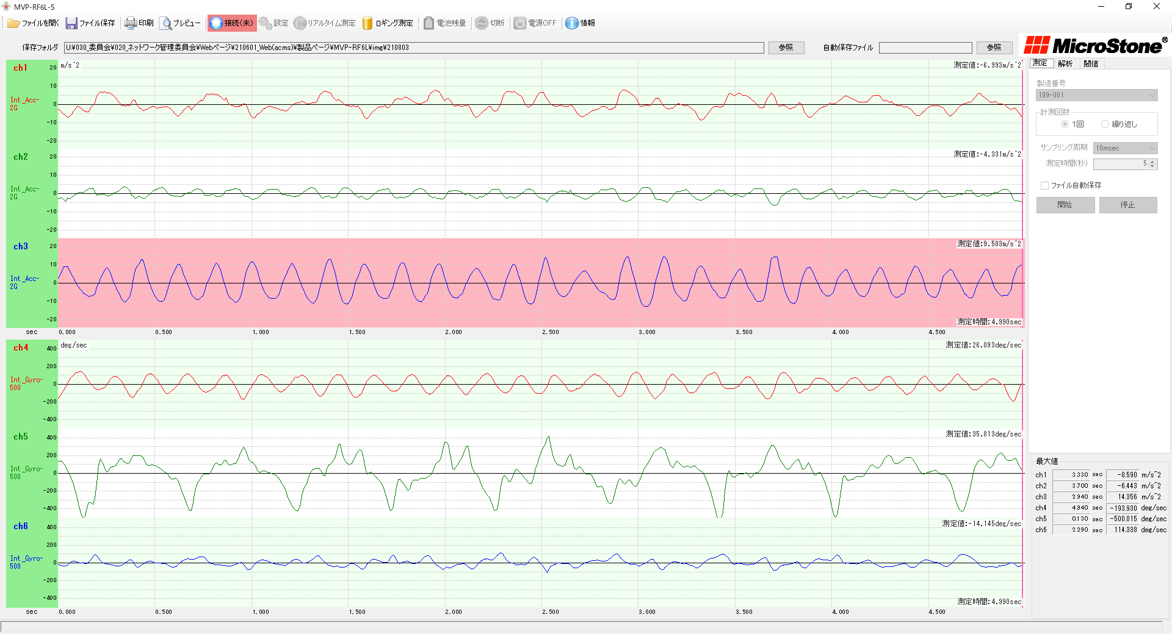1172x634 pixels.
Task: Disconnect the sensor with 切断
Action: click(490, 23)
